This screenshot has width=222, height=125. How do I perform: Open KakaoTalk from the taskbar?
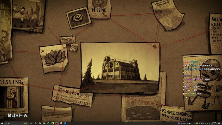[53, 123]
